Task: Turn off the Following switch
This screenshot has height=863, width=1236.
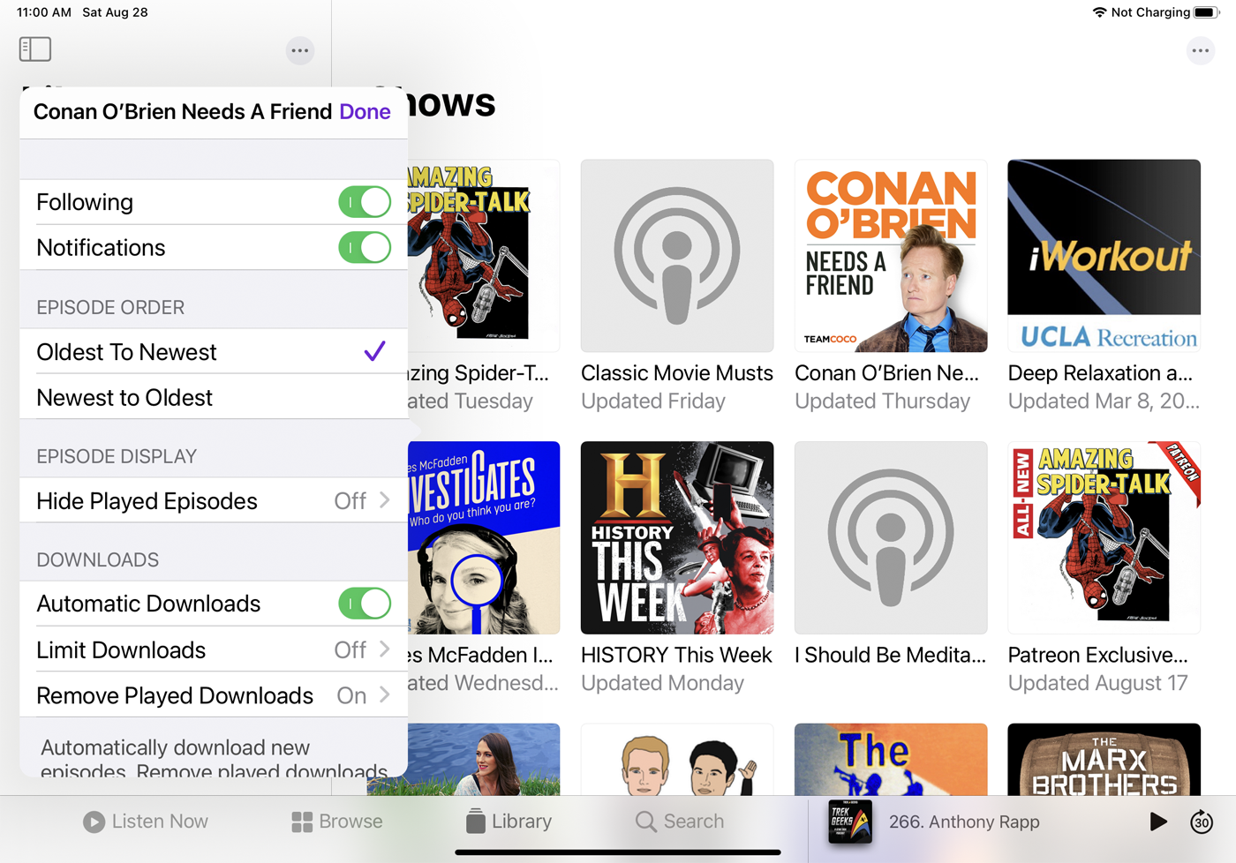Action: (365, 202)
